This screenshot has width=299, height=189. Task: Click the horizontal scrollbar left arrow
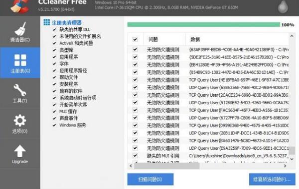[131, 166]
